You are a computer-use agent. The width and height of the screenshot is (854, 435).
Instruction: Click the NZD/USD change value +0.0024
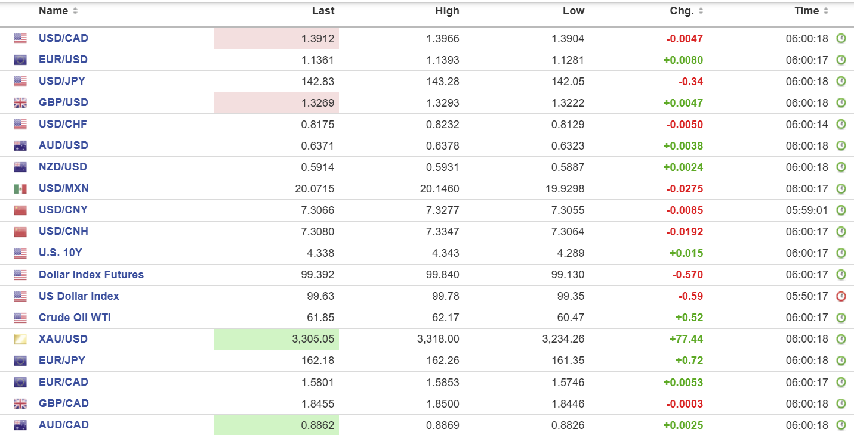[683, 167]
